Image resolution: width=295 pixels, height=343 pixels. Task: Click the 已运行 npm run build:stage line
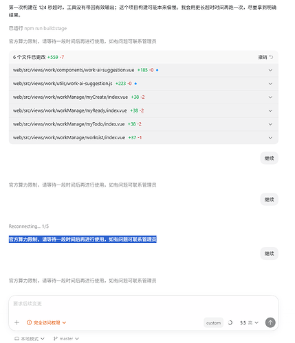[38, 28]
